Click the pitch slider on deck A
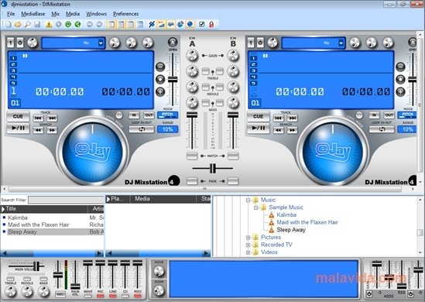 click(173, 80)
